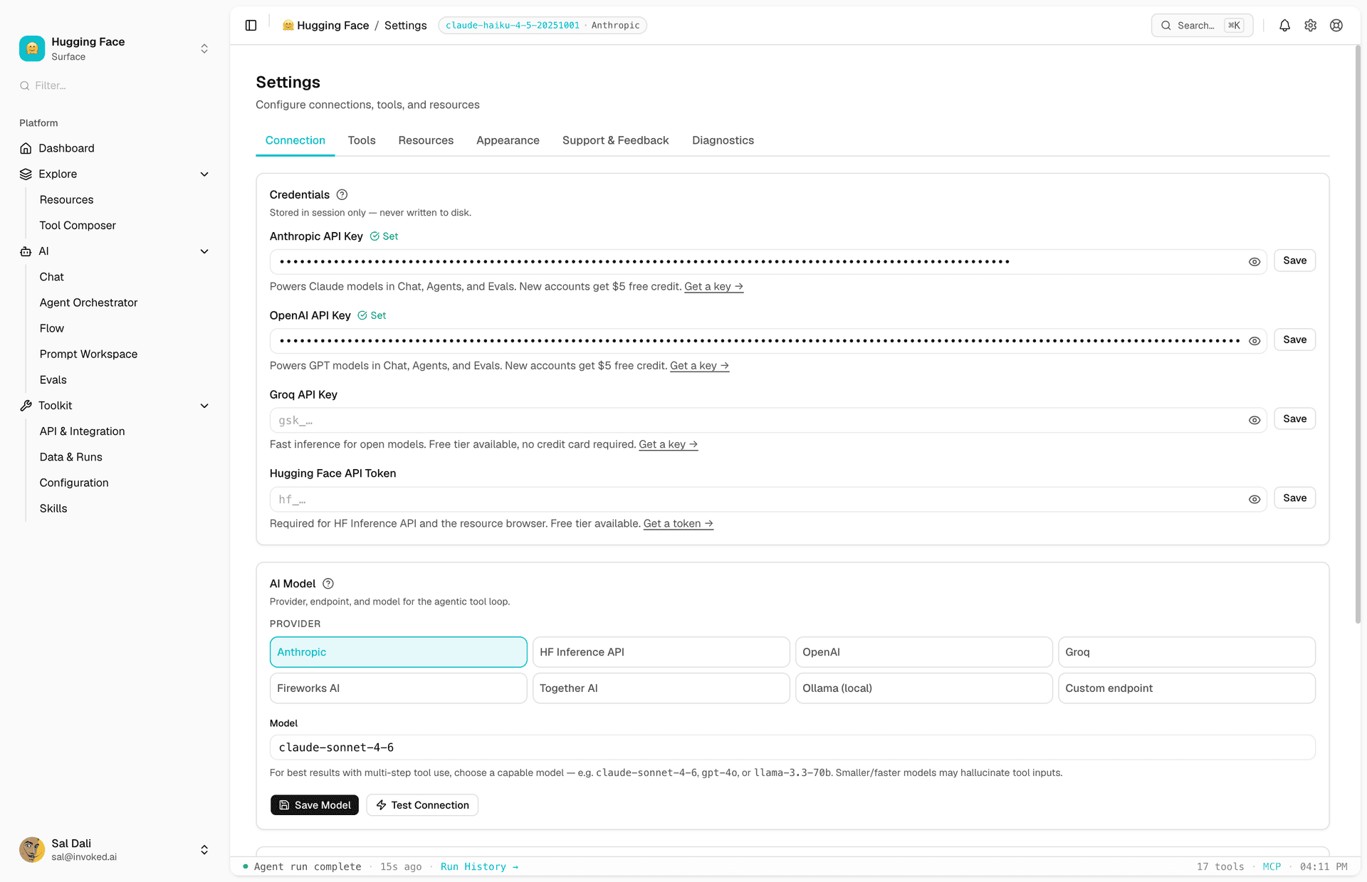Open Get a key link for Anthropic
1367x882 pixels.
click(x=713, y=286)
